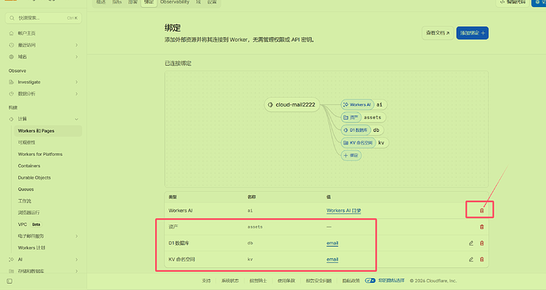Click the 添加绑定 + button
The width and height of the screenshot is (546, 290).
[x=472, y=33]
